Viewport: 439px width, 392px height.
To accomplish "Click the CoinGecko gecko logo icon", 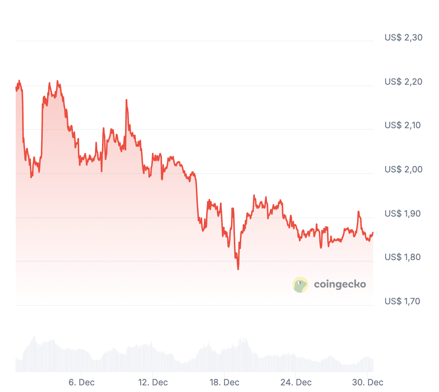I will coord(300,285).
